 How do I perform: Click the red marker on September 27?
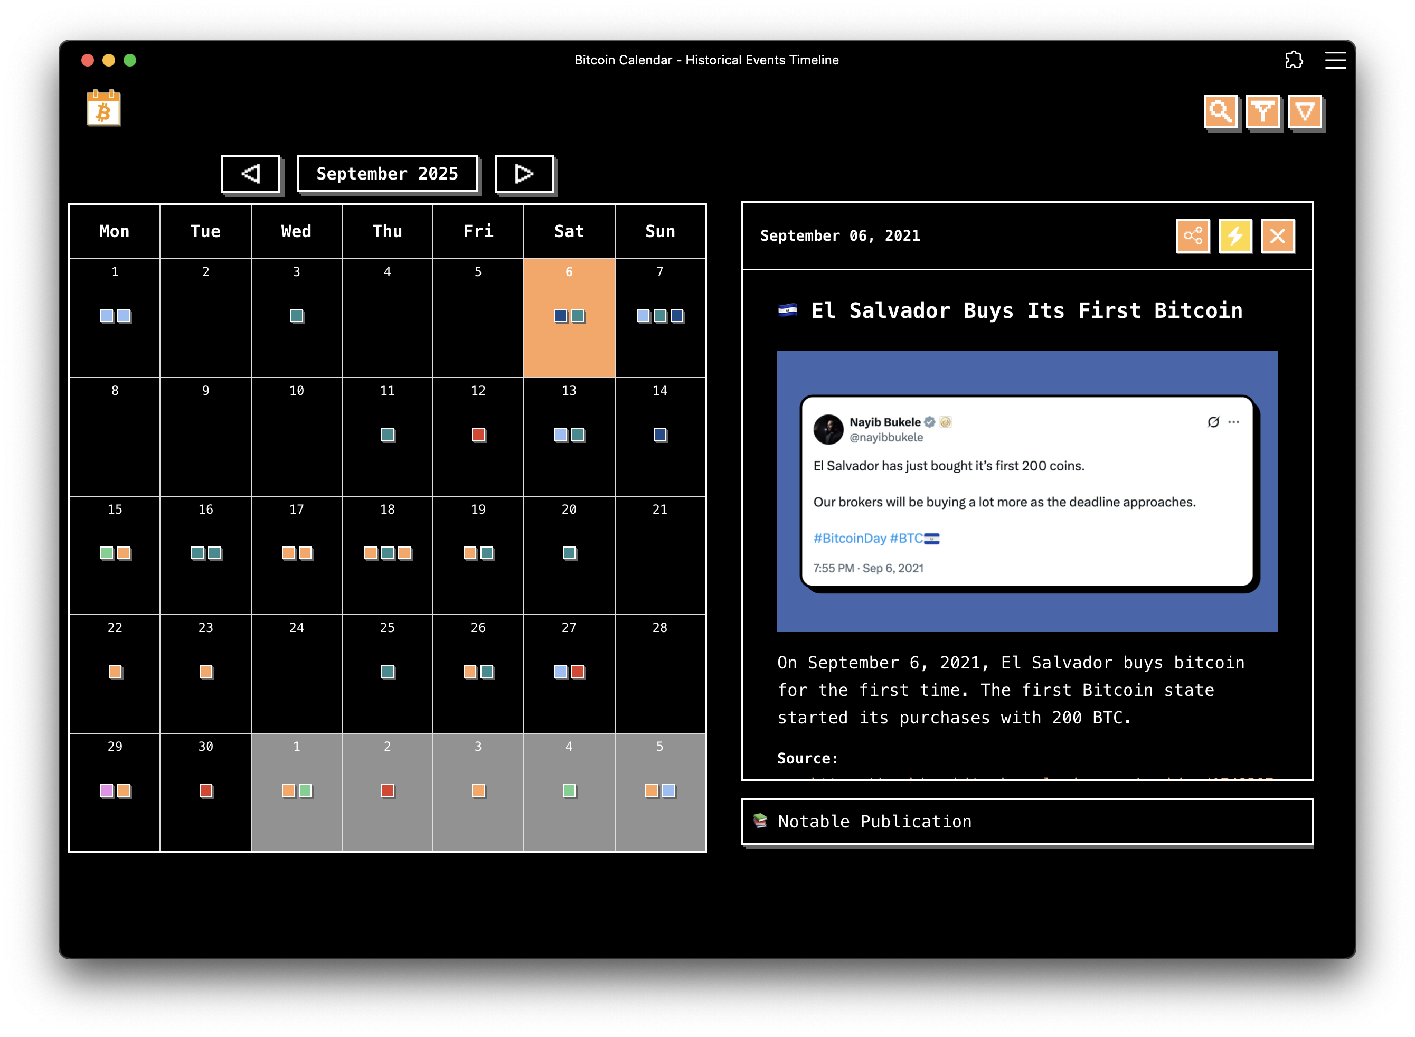[x=578, y=672]
